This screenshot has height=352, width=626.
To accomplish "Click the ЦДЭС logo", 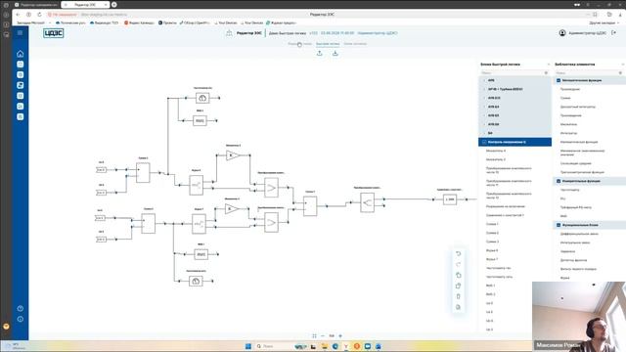I will (x=54, y=33).
